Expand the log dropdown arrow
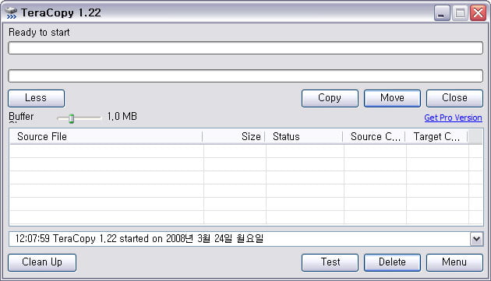The image size is (491, 281). (x=477, y=239)
